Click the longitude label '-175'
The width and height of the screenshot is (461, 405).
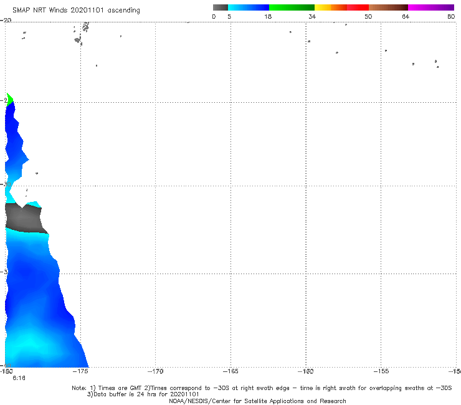click(x=80, y=371)
